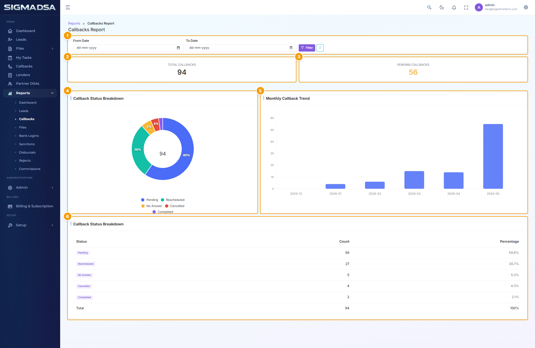The image size is (535, 348).
Task: Toggle Cancelled series in legend
Action: [175, 206]
